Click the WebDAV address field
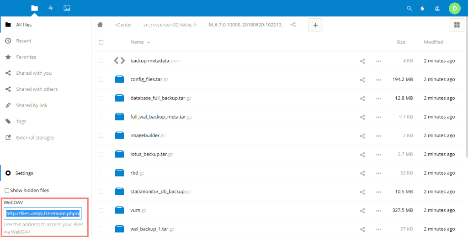468x239 pixels. (x=43, y=213)
